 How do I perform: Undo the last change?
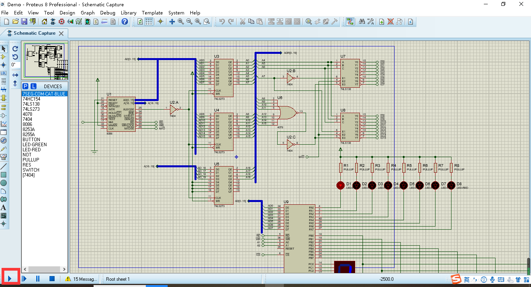click(x=222, y=21)
